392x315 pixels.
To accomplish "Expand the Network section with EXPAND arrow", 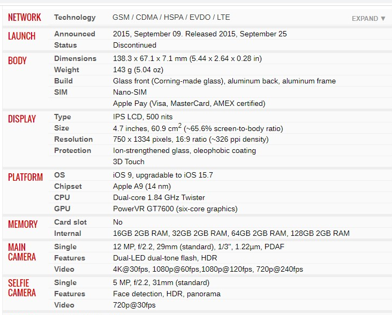I will point(368,19).
